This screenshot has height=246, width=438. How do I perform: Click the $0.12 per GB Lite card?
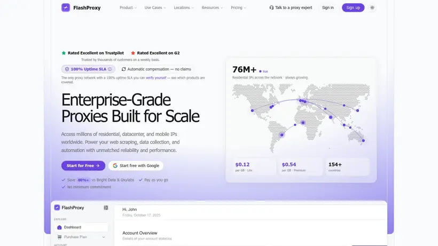254,167
